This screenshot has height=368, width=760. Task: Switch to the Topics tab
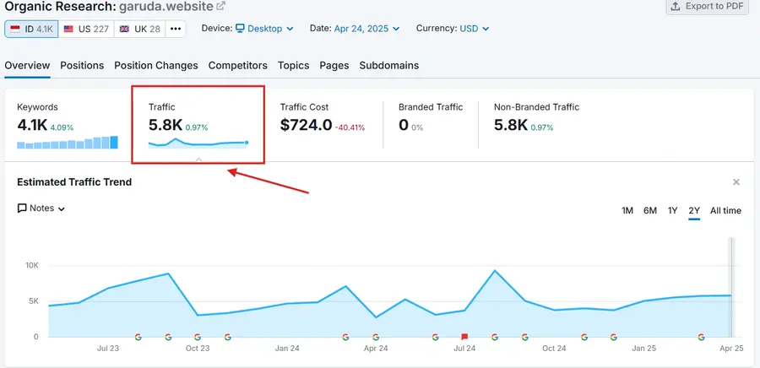coord(293,65)
